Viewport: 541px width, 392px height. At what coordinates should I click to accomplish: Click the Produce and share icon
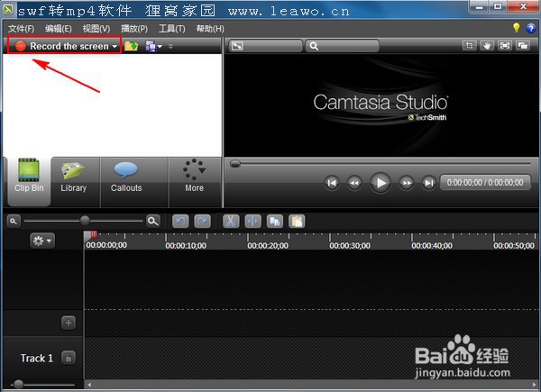click(151, 46)
